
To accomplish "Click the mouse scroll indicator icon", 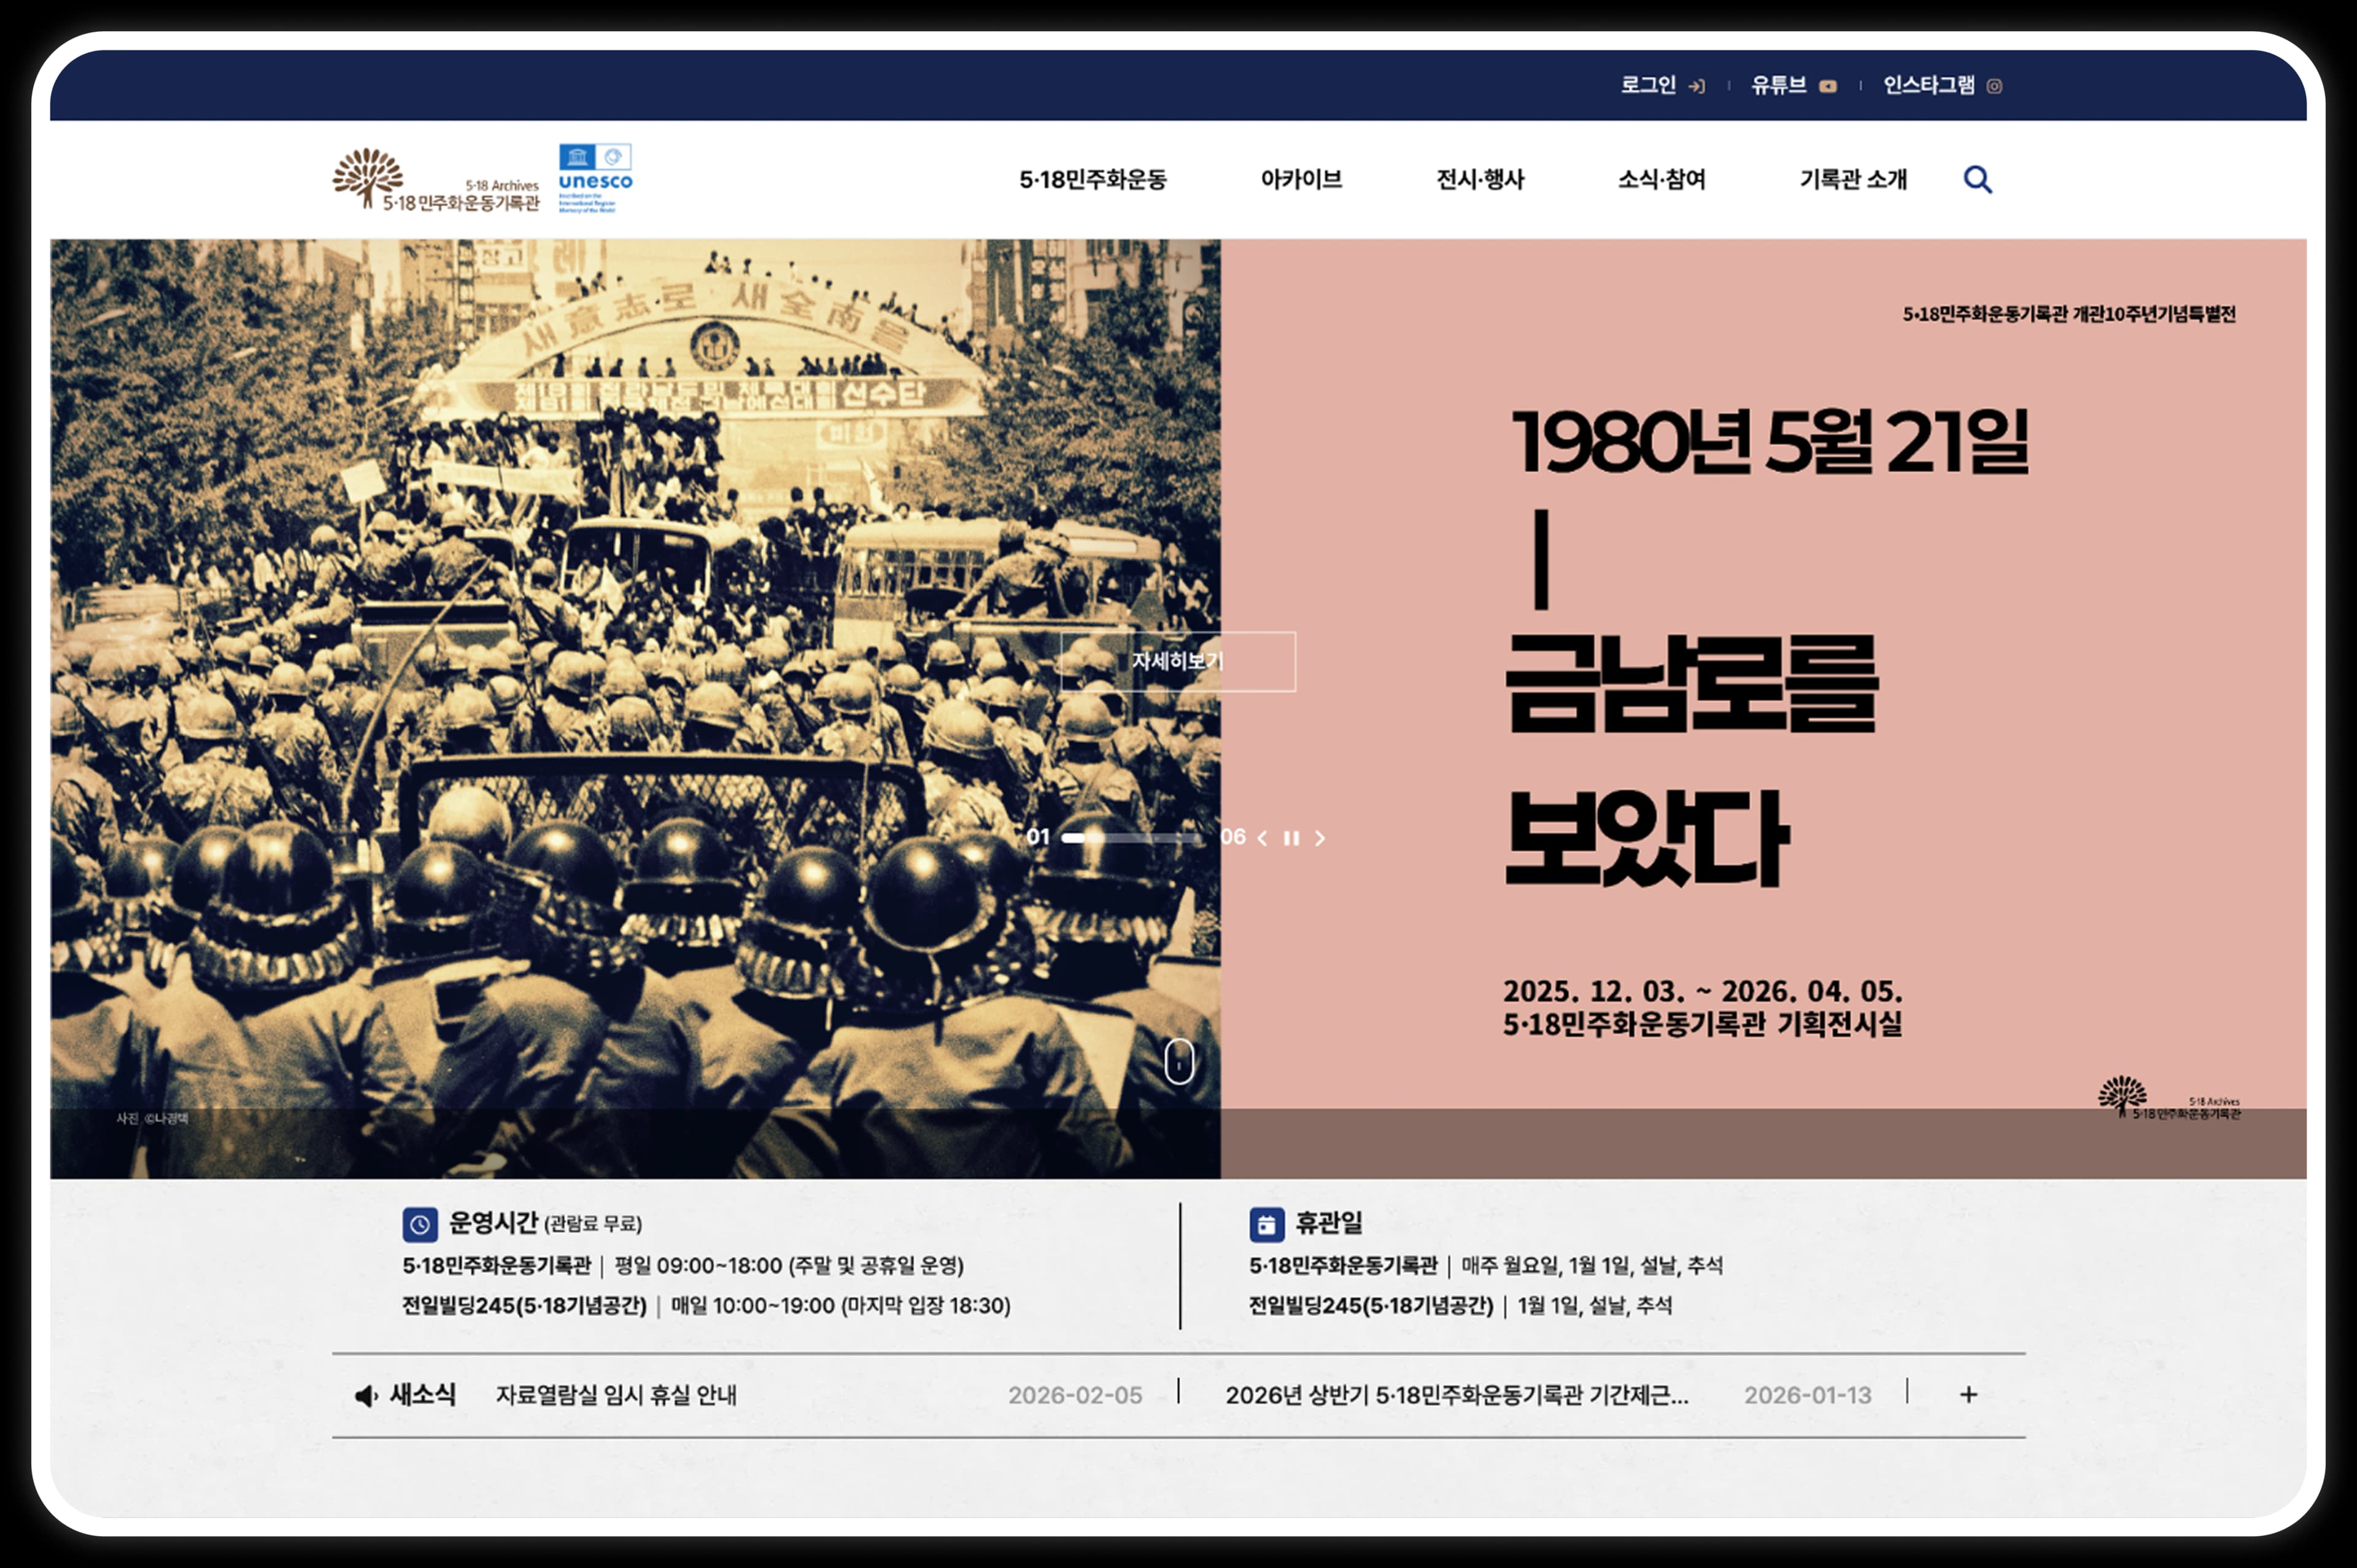I will click(1179, 1061).
